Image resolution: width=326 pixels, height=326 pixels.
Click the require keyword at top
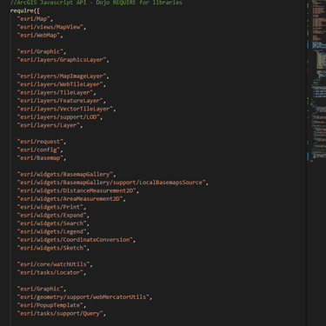pyautogui.click(x=22, y=10)
